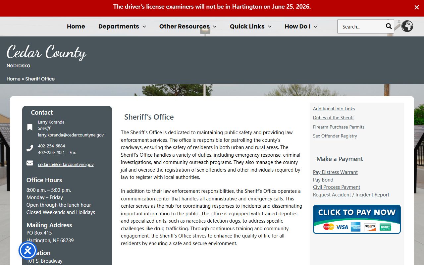Open the globe language translate icon
Viewport: 424px width, 265px height.
pos(407,26)
